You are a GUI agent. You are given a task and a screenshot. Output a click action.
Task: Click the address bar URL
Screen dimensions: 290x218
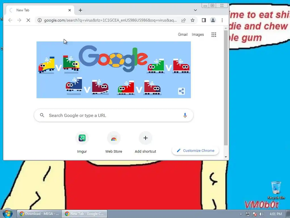(x=110, y=20)
